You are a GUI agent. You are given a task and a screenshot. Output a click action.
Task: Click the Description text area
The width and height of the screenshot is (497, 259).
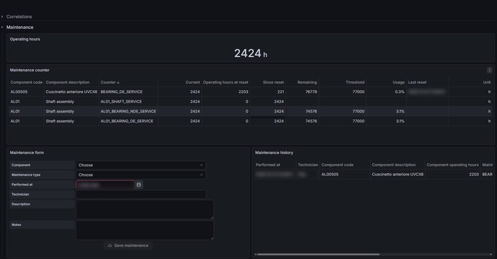click(x=145, y=209)
